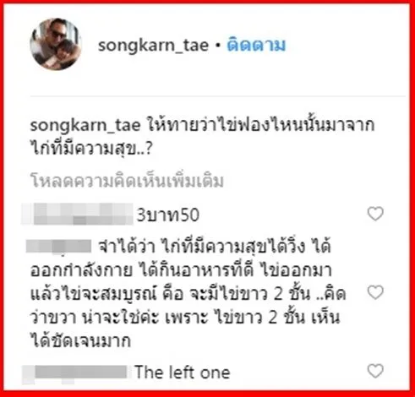Click songkarn_tae name at the caption start
Viewport: 415px width, 397px height.
click(85, 126)
